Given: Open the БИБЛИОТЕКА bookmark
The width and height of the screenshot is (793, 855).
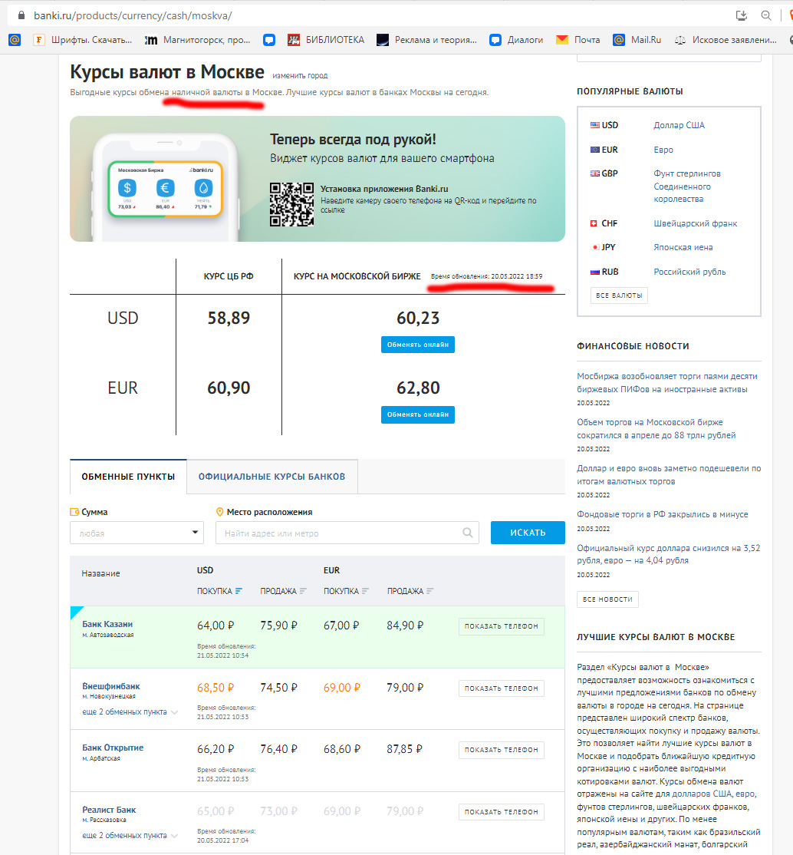Looking at the screenshot, I should point(326,40).
